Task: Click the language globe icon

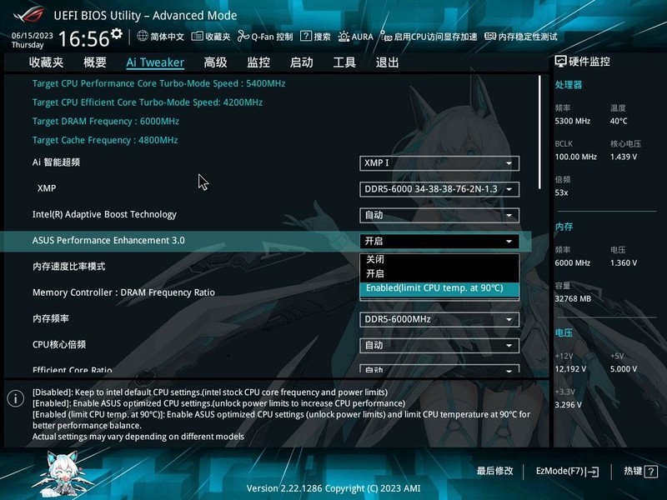Action: point(143,36)
